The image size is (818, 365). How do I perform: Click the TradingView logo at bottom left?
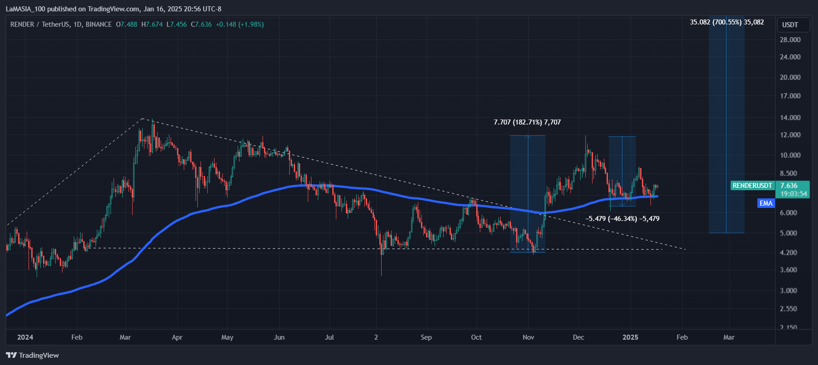coord(33,355)
